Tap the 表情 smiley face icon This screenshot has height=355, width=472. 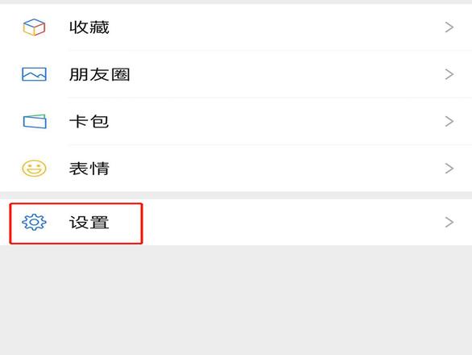(x=34, y=169)
